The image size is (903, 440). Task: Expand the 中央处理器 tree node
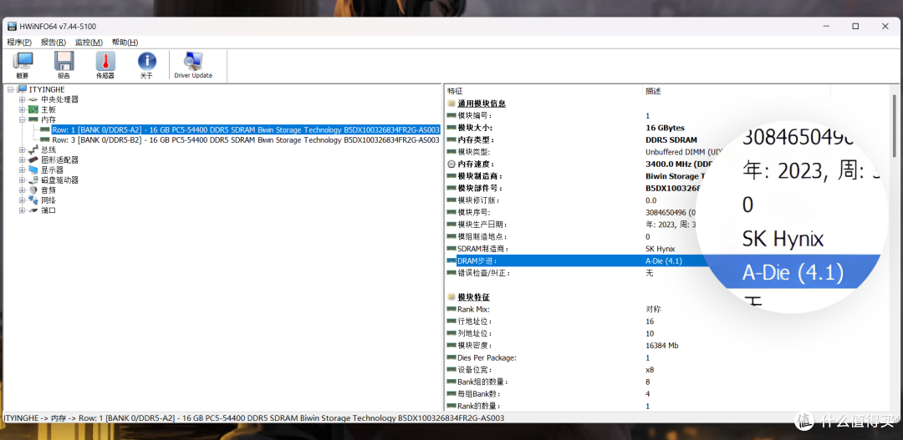click(23, 99)
